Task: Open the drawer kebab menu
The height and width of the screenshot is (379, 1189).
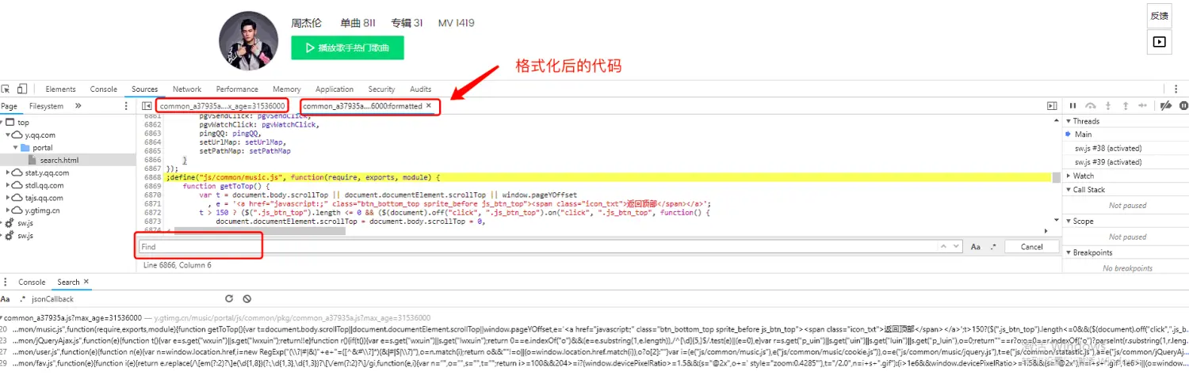Action: point(6,282)
